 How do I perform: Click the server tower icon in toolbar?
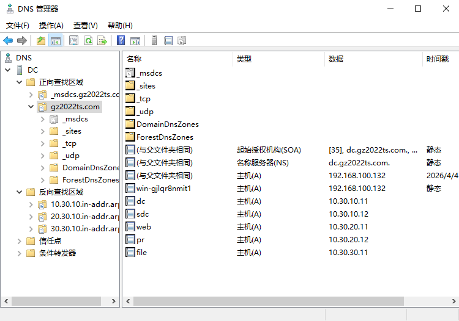[154, 41]
